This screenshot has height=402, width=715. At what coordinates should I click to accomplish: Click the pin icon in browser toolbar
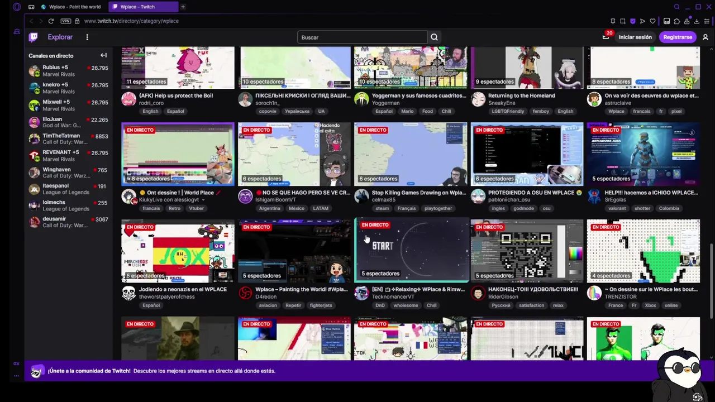[x=613, y=21]
